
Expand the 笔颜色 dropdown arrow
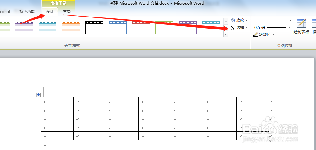click(273, 35)
